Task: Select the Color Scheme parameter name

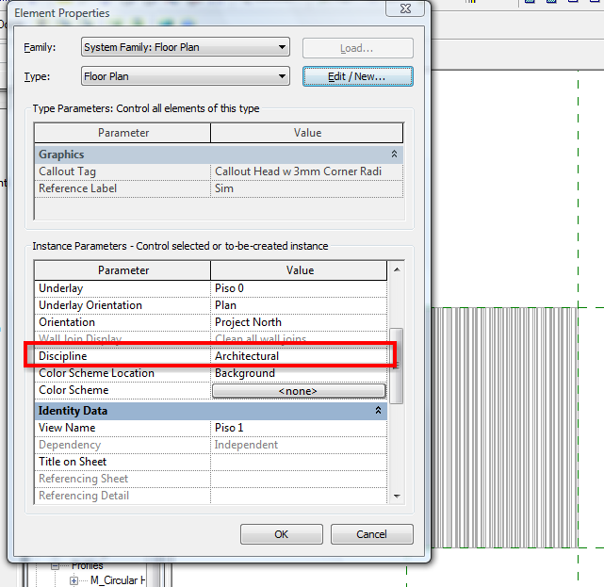Action: [73, 390]
